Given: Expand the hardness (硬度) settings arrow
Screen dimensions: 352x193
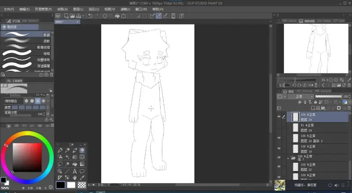Looking at the screenshot, I should point(48,108).
